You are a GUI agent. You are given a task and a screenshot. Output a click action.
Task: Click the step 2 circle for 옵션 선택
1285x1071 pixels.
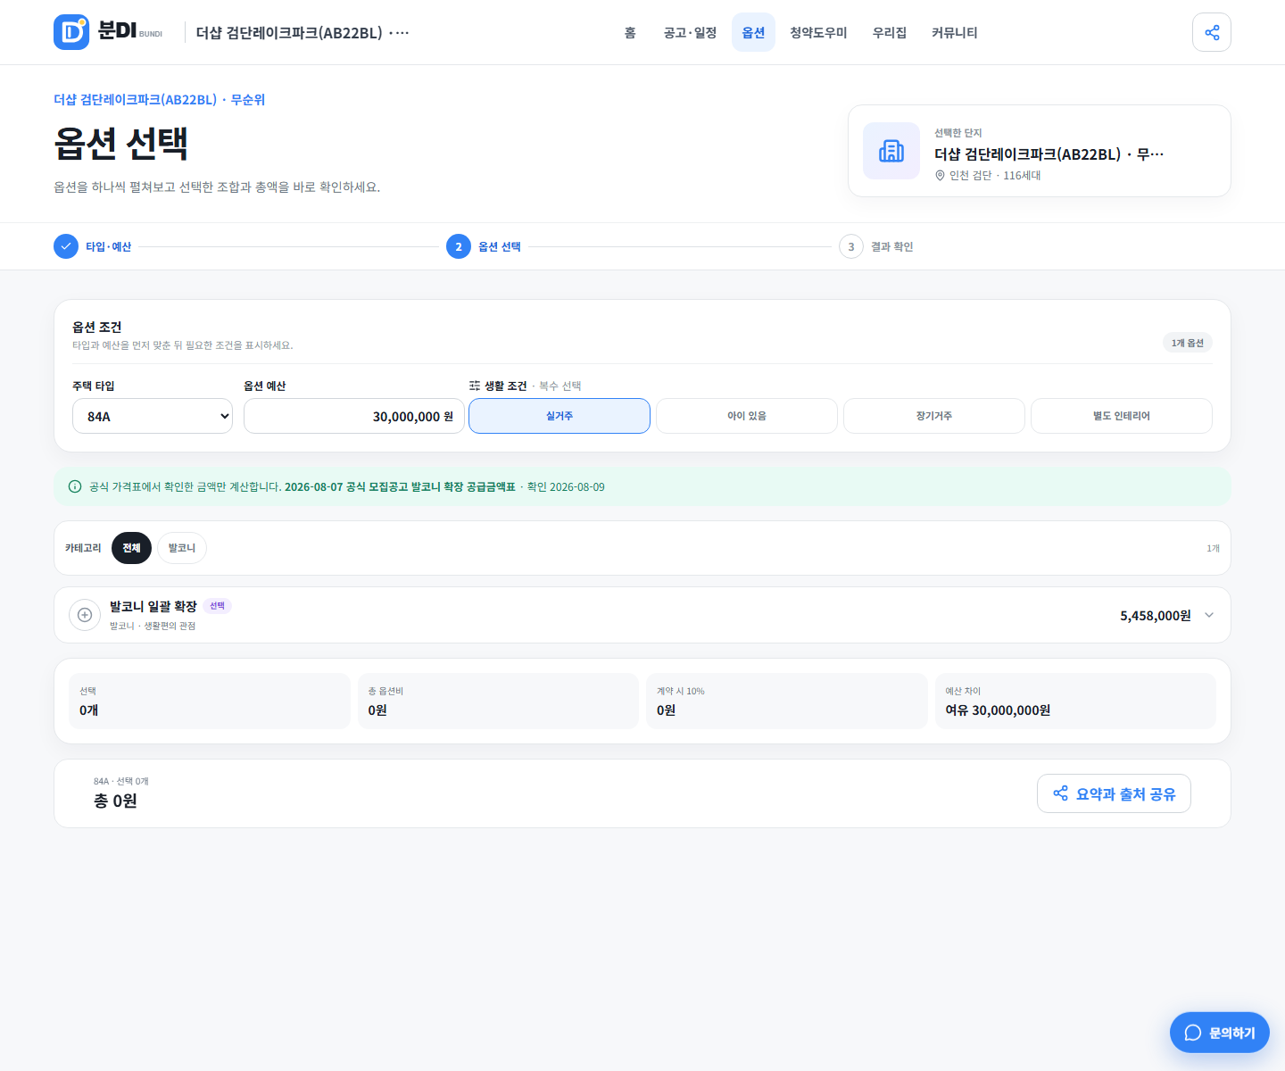pyautogui.click(x=459, y=246)
